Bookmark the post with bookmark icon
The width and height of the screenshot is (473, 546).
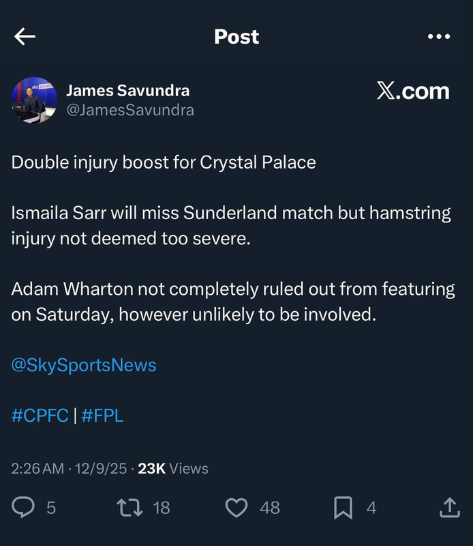[344, 508]
